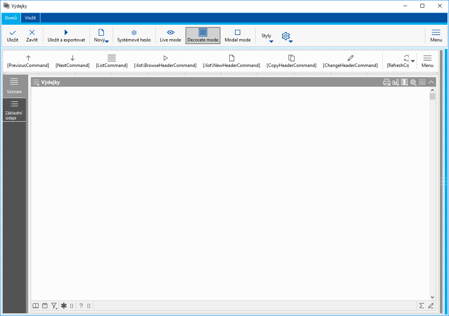Click the open book icon in status bar

pos(35,306)
